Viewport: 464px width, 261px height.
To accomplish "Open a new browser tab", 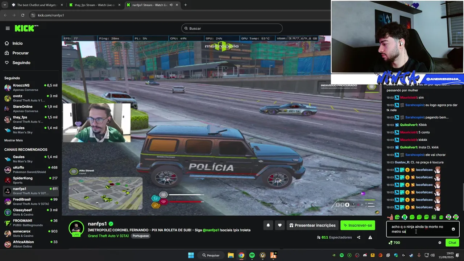I will pyautogui.click(x=185, y=5).
